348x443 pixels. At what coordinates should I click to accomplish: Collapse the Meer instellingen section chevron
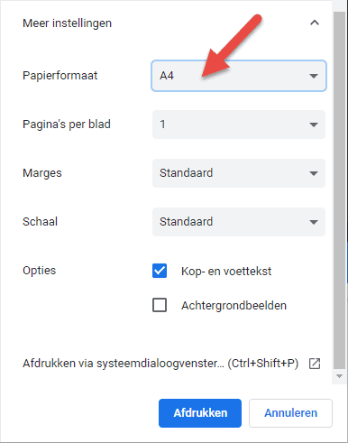(x=315, y=23)
